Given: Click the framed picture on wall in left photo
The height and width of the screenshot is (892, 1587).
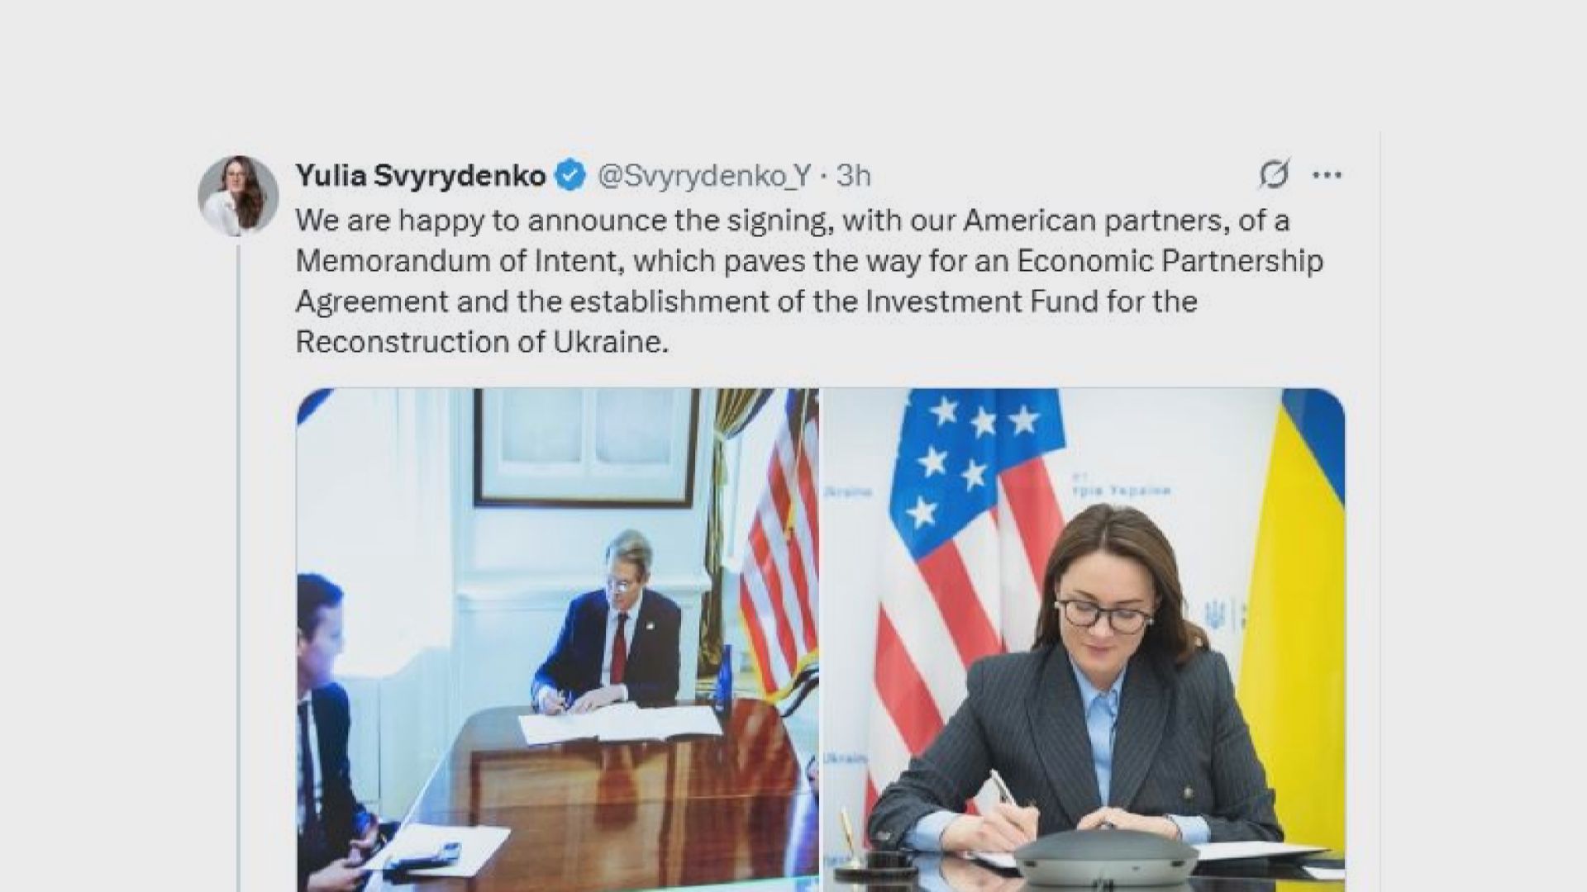Looking at the screenshot, I should [x=585, y=446].
